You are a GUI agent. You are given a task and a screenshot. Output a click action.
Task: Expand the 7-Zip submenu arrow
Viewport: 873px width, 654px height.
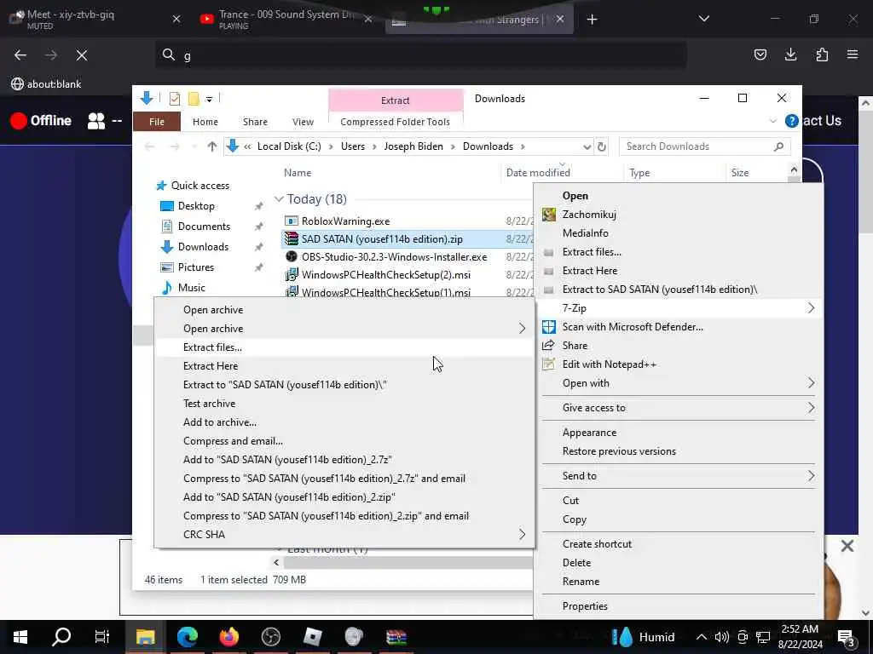tap(811, 308)
